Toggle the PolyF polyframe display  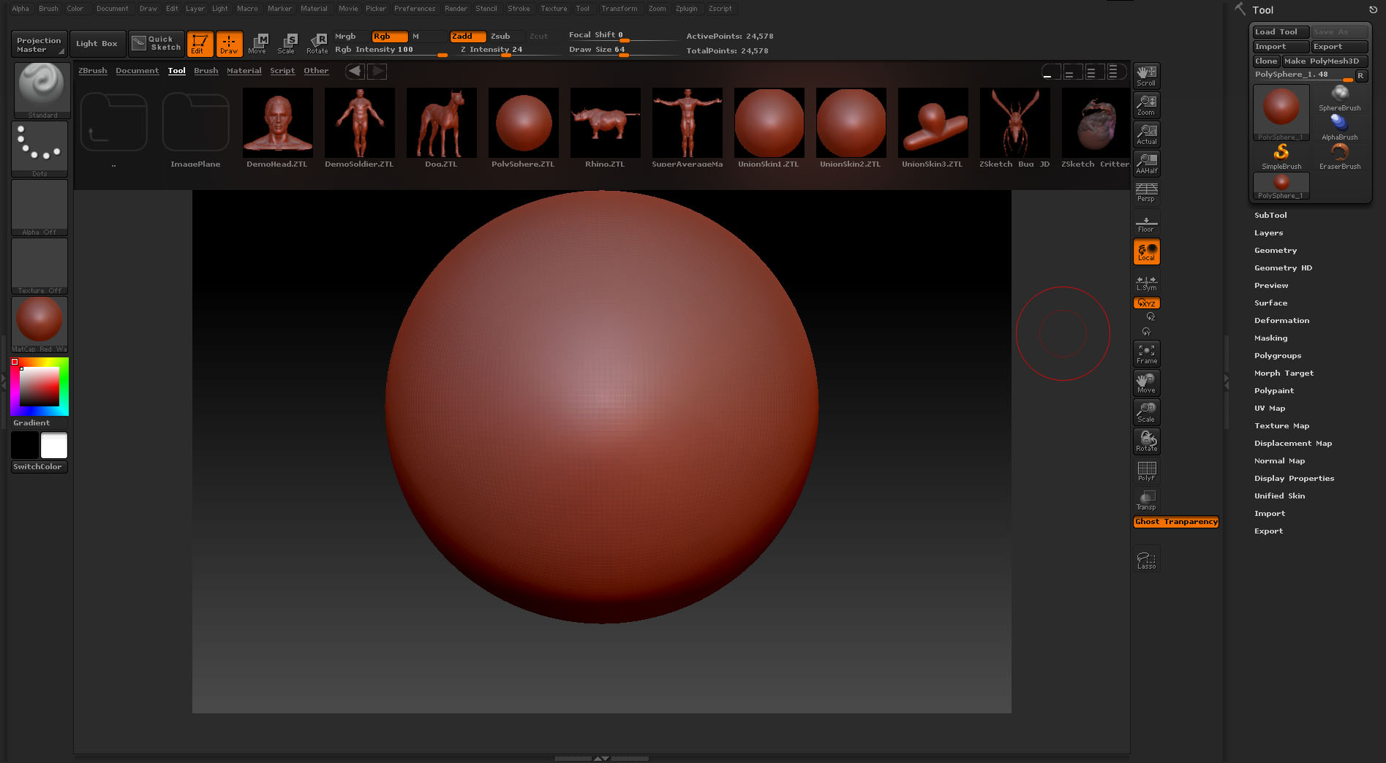coord(1146,471)
